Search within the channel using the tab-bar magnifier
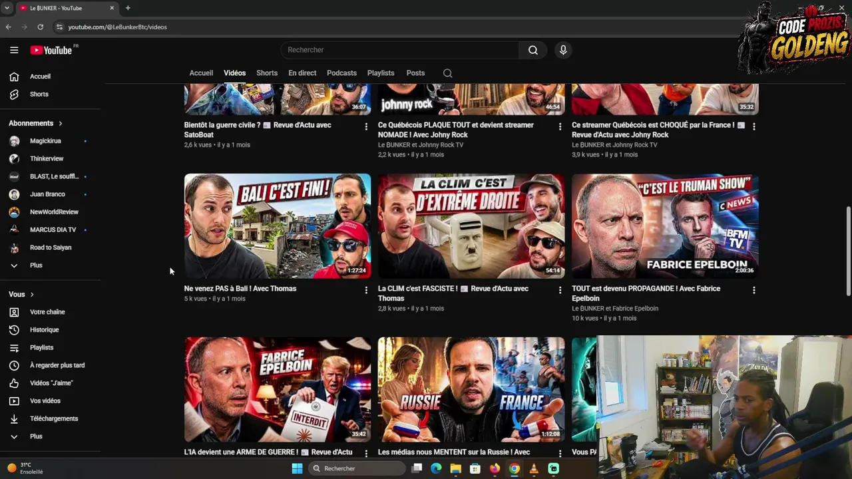 (447, 73)
